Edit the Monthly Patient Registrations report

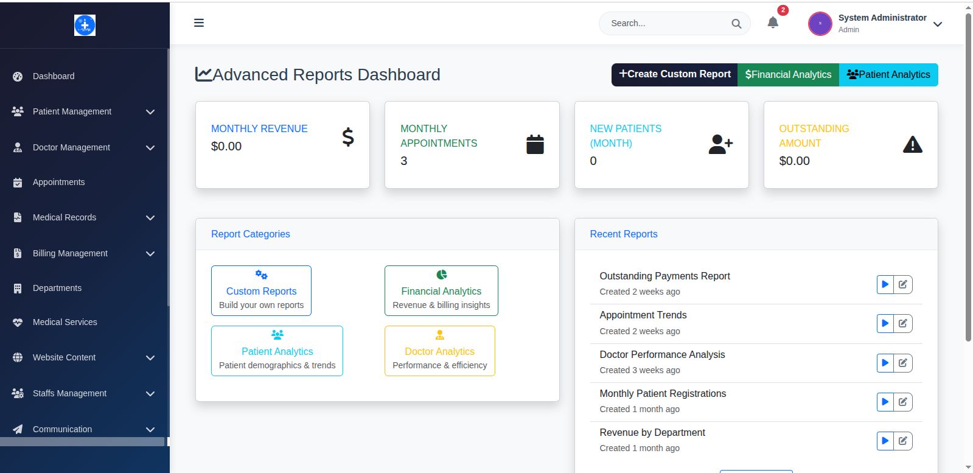tap(903, 402)
